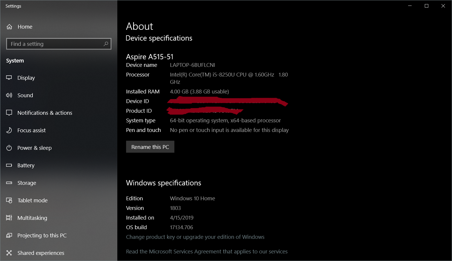Click the Windows specifications heading
The width and height of the screenshot is (452, 261).
pyautogui.click(x=164, y=183)
